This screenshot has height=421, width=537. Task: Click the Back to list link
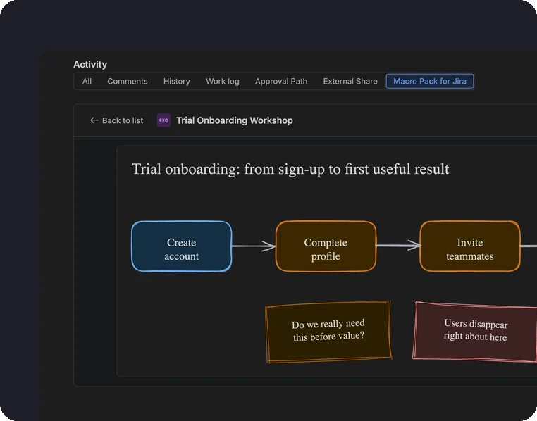[x=116, y=120]
